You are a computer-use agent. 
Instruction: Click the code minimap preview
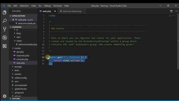pos(172,16)
